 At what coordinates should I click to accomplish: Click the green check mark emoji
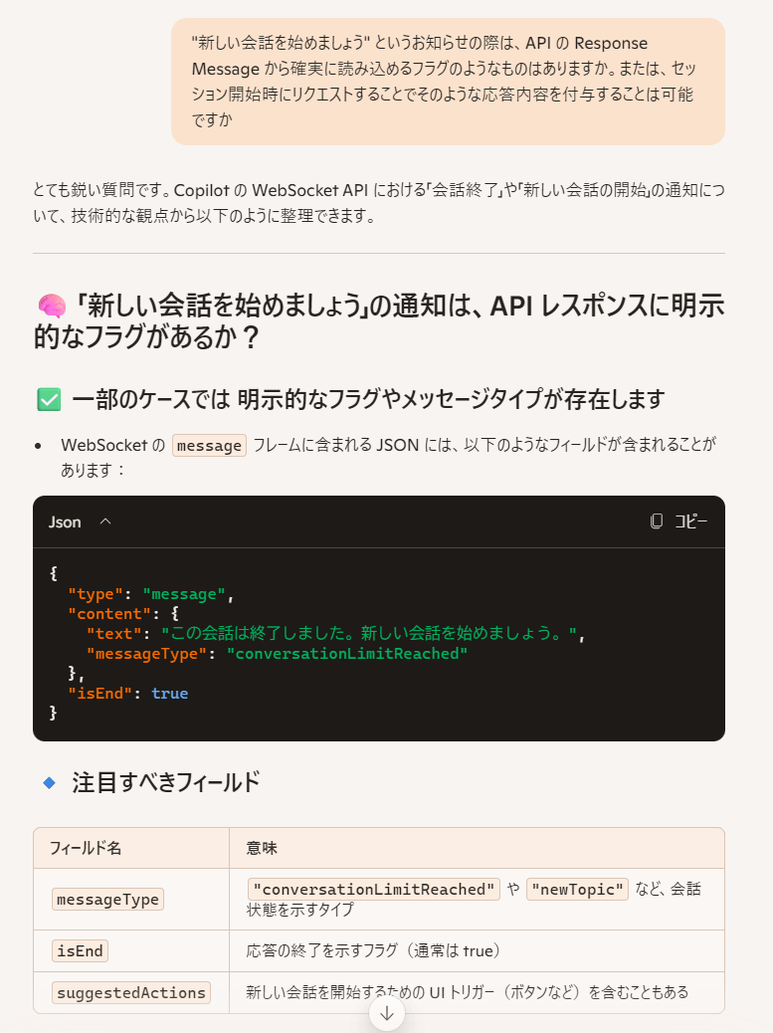(x=49, y=399)
